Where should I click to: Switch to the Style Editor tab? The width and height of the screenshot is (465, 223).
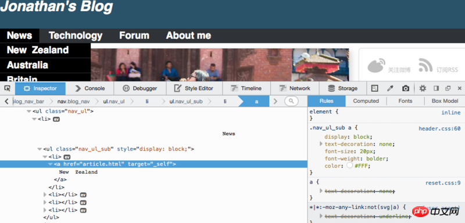(x=194, y=88)
